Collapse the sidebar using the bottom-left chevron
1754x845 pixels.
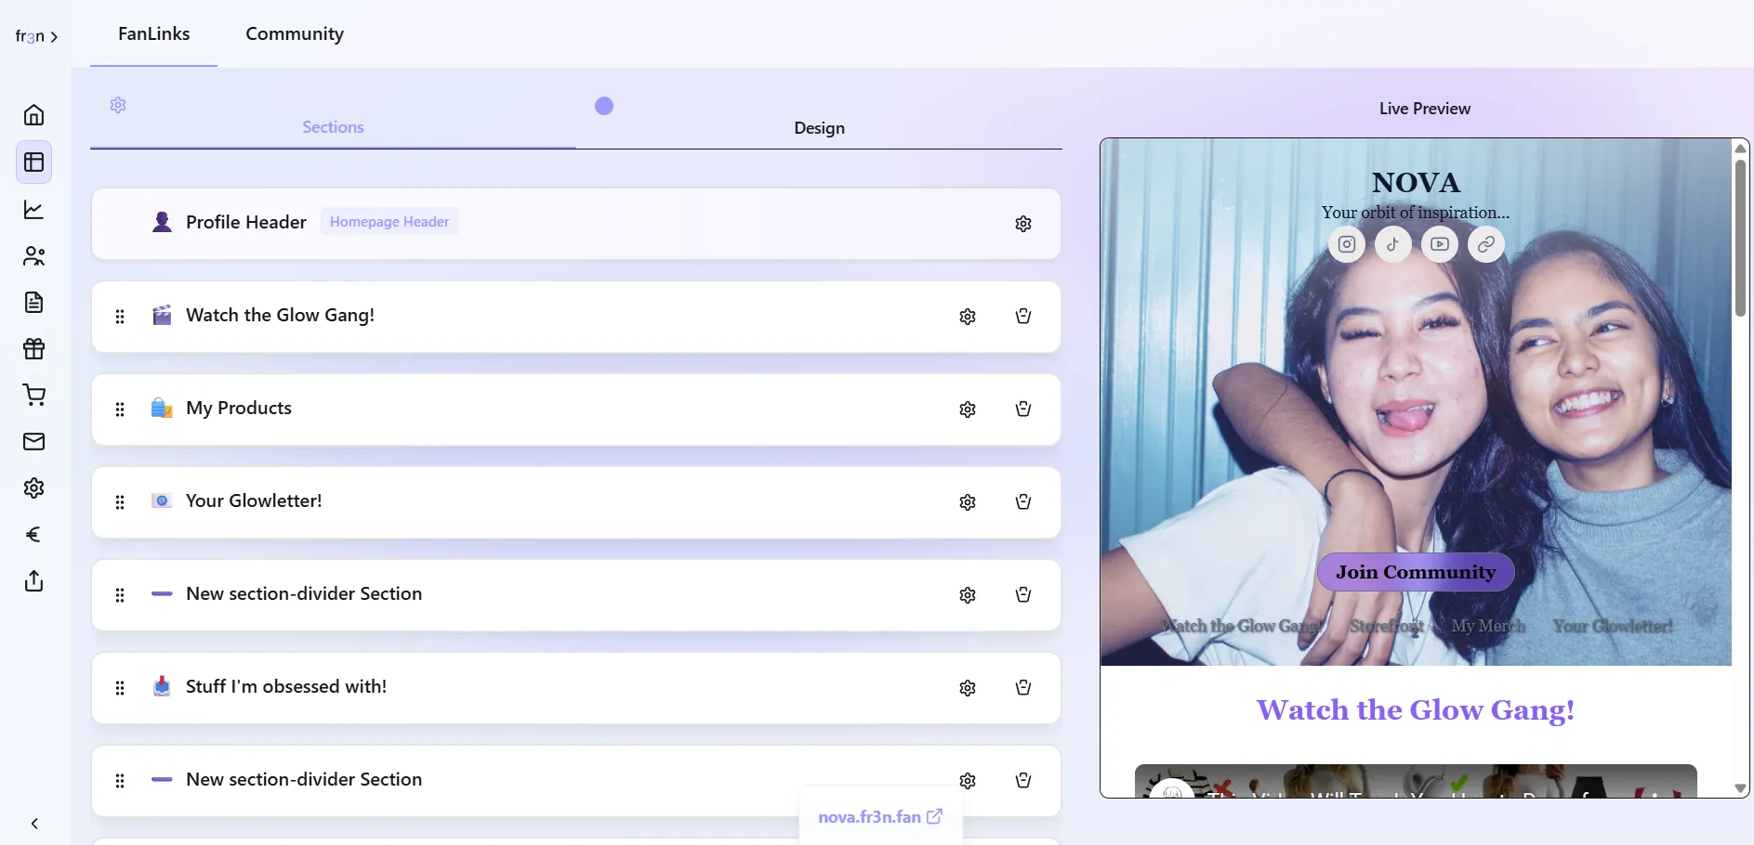(33, 824)
